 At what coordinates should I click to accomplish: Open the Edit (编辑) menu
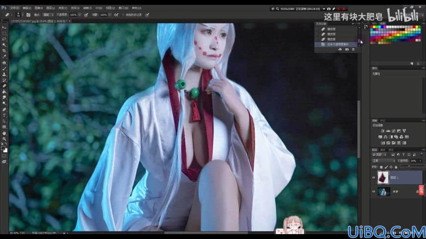pyautogui.click(x=26, y=8)
